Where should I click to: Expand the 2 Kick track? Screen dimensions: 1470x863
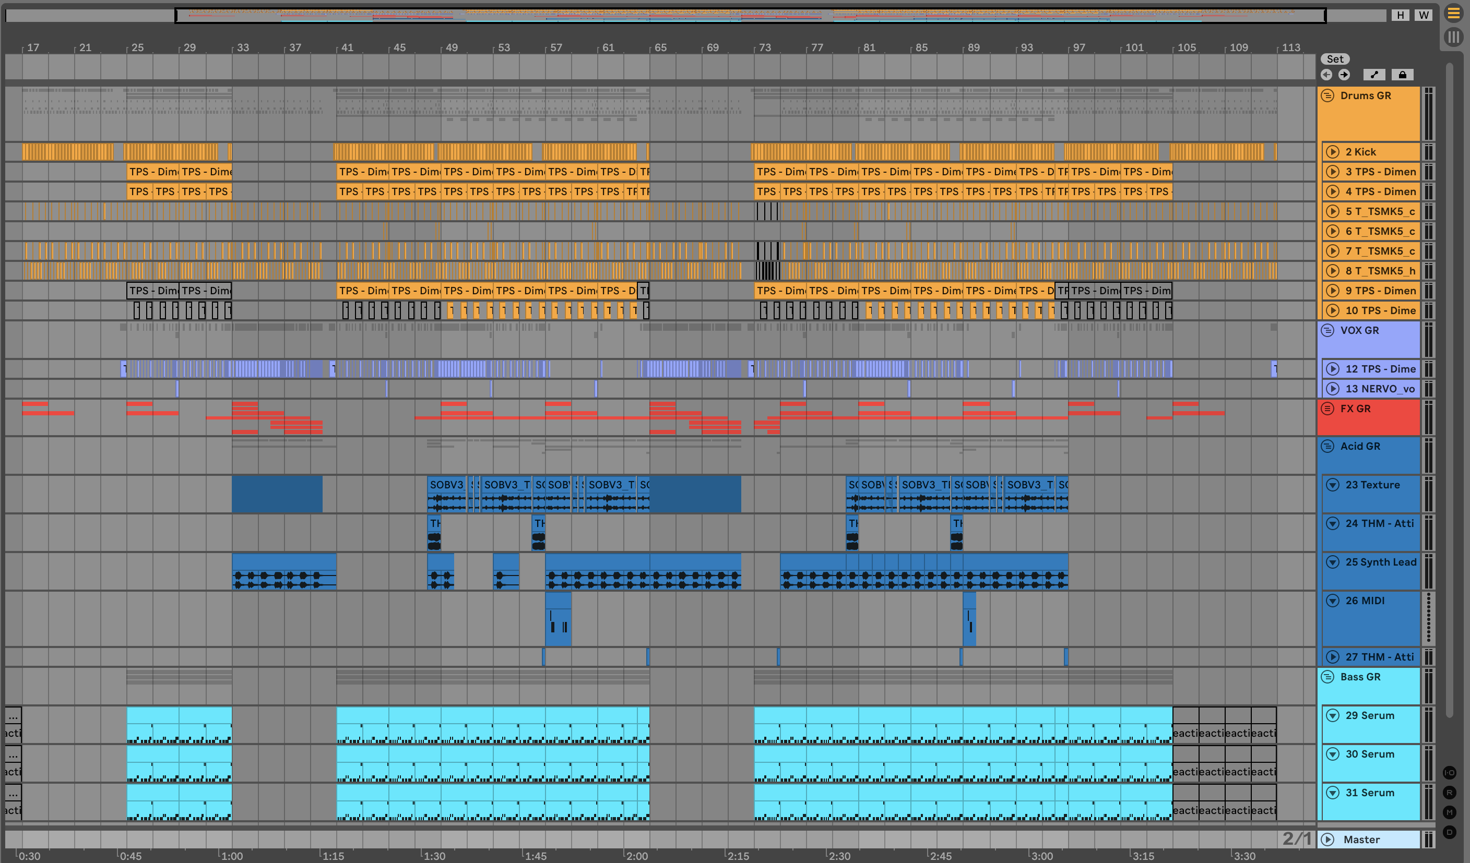coord(1333,152)
